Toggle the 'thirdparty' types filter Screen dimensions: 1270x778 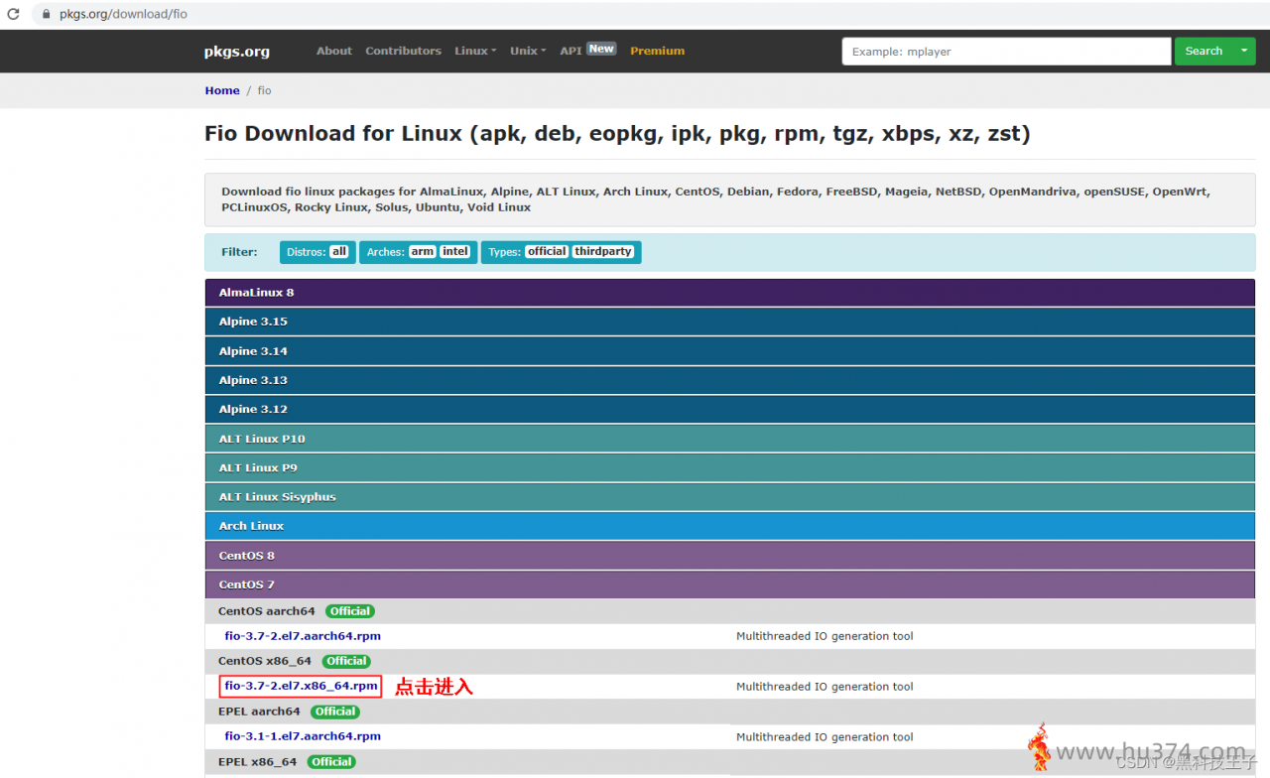coord(603,252)
